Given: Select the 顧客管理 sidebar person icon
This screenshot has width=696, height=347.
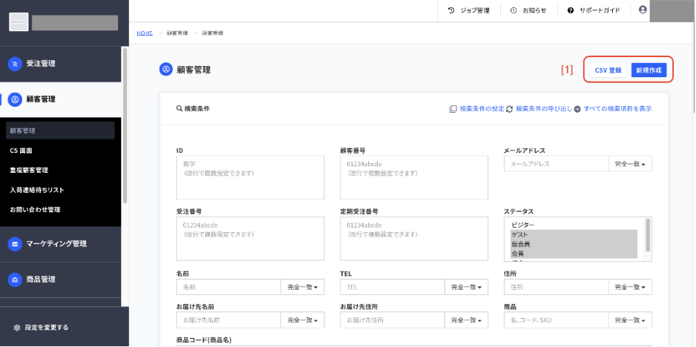Looking at the screenshot, I should [x=15, y=99].
